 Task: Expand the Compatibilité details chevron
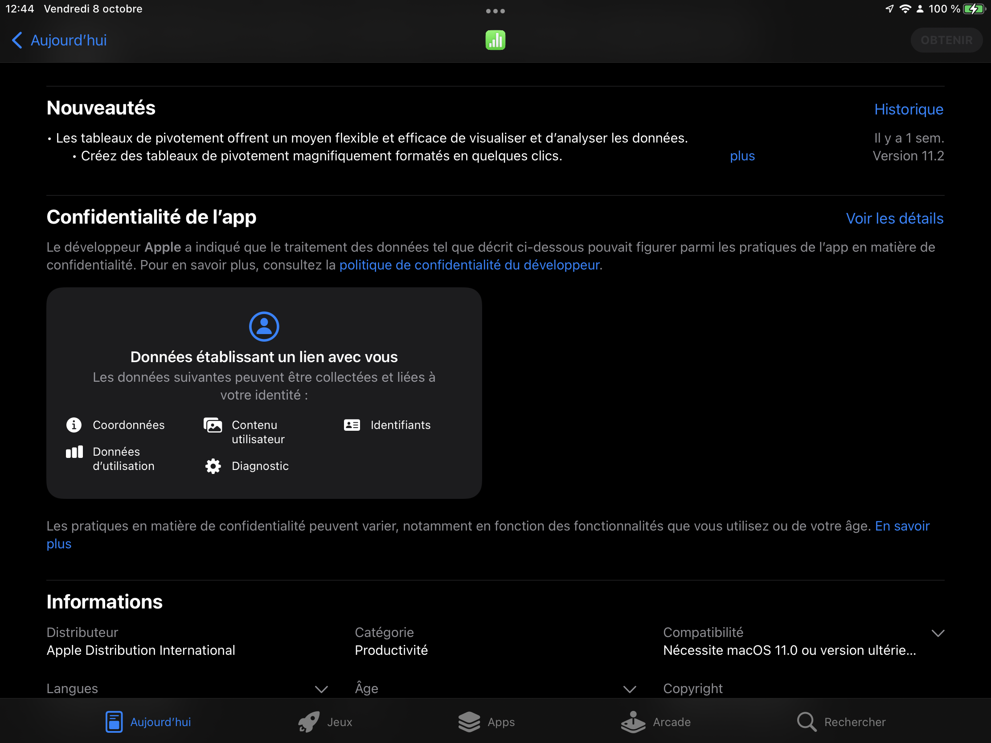tap(938, 633)
